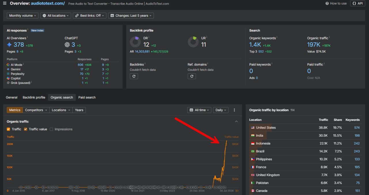Image resolution: width=369 pixels, height=195 pixels.
Task: Open the Monthly volume dropdown
Action: coord(23,16)
